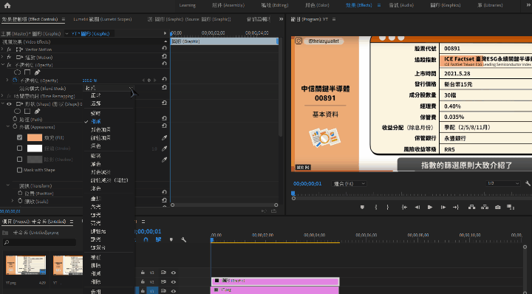Viewport: 532px width, 294px height.
Task: Open the 1/2 playback resolution dropdown
Action: tap(503, 183)
